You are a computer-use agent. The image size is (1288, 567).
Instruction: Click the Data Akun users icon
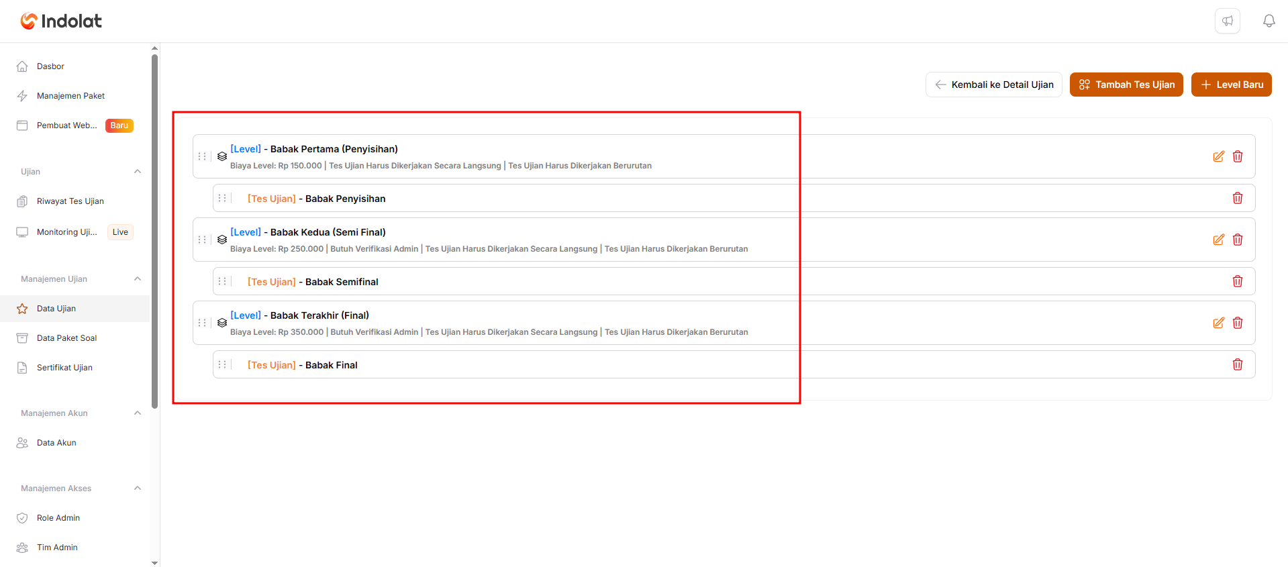tap(22, 443)
